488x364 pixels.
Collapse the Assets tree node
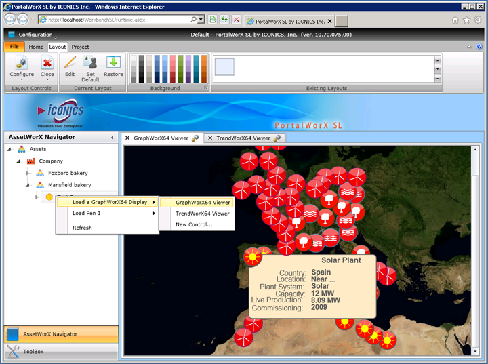coord(9,149)
